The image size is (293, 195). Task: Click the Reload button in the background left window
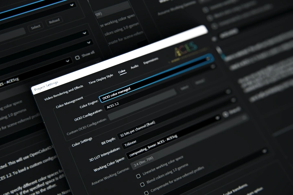coord(54,22)
